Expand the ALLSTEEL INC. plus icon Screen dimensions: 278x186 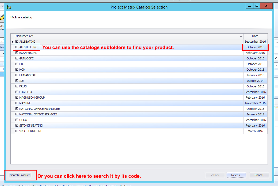pyautogui.click(x=17, y=47)
